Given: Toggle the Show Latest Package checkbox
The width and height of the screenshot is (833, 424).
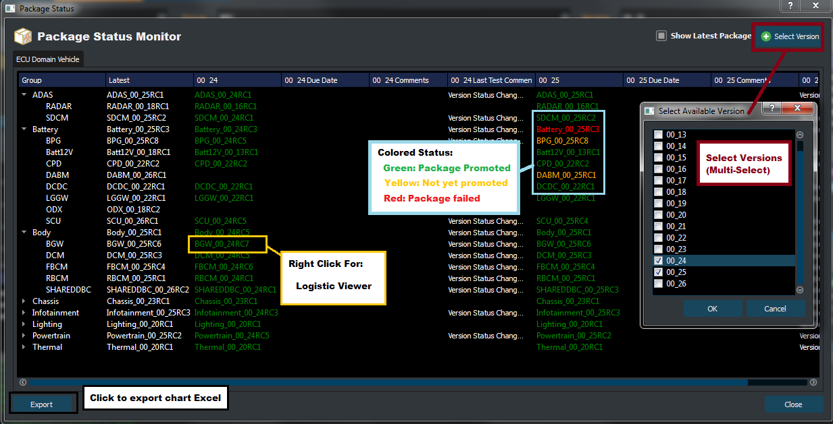Looking at the screenshot, I should (661, 36).
